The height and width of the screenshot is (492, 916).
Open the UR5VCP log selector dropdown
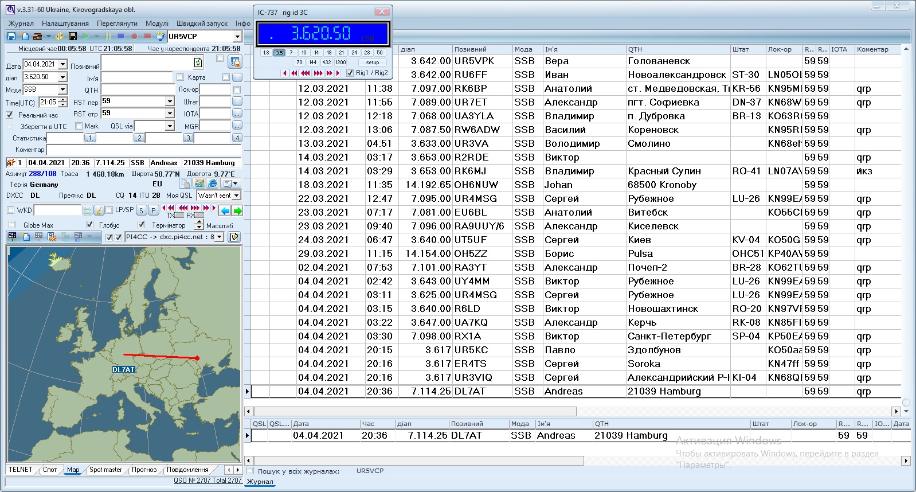coord(237,36)
